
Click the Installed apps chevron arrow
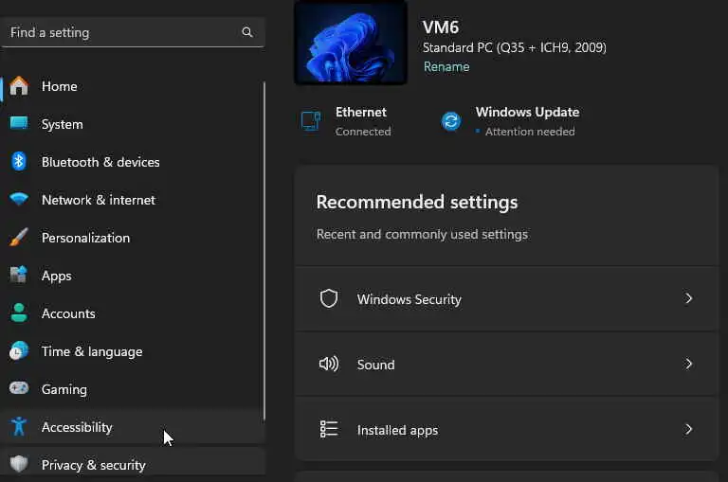[689, 429]
